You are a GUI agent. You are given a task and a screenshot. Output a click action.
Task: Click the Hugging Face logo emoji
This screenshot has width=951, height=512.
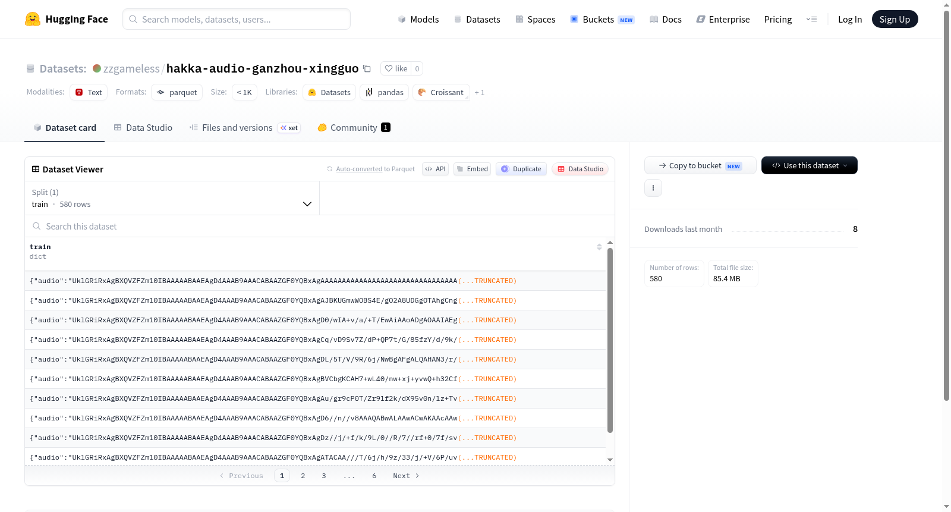coord(33,19)
